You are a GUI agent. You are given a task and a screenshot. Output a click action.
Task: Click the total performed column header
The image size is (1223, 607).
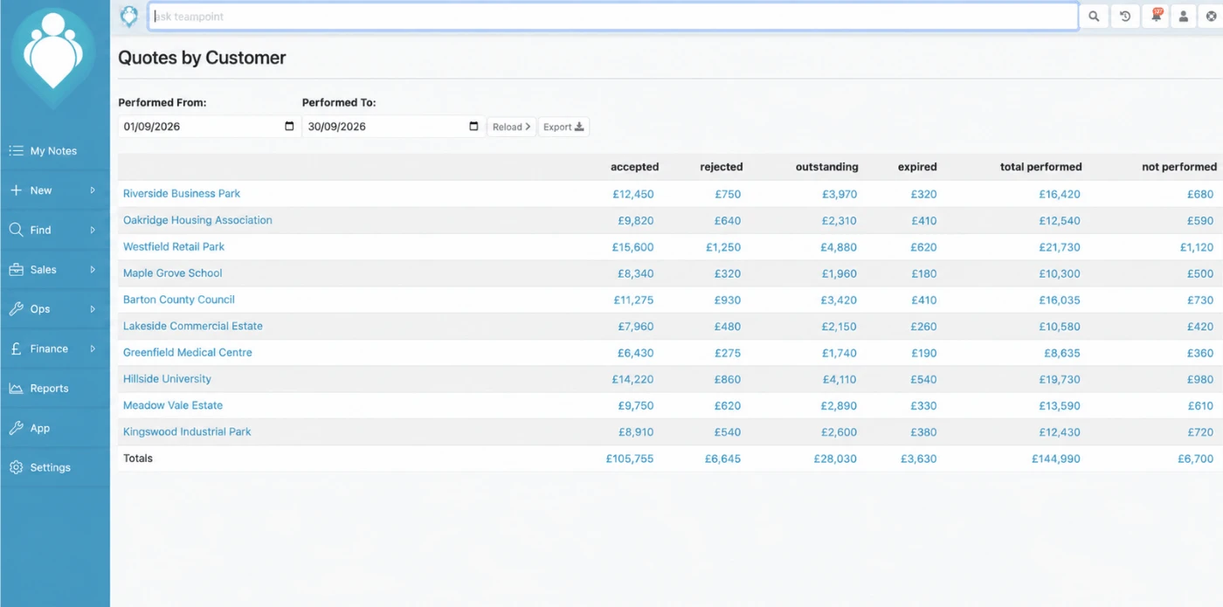click(1041, 167)
